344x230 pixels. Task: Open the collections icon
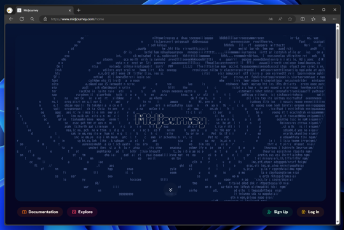click(324, 19)
